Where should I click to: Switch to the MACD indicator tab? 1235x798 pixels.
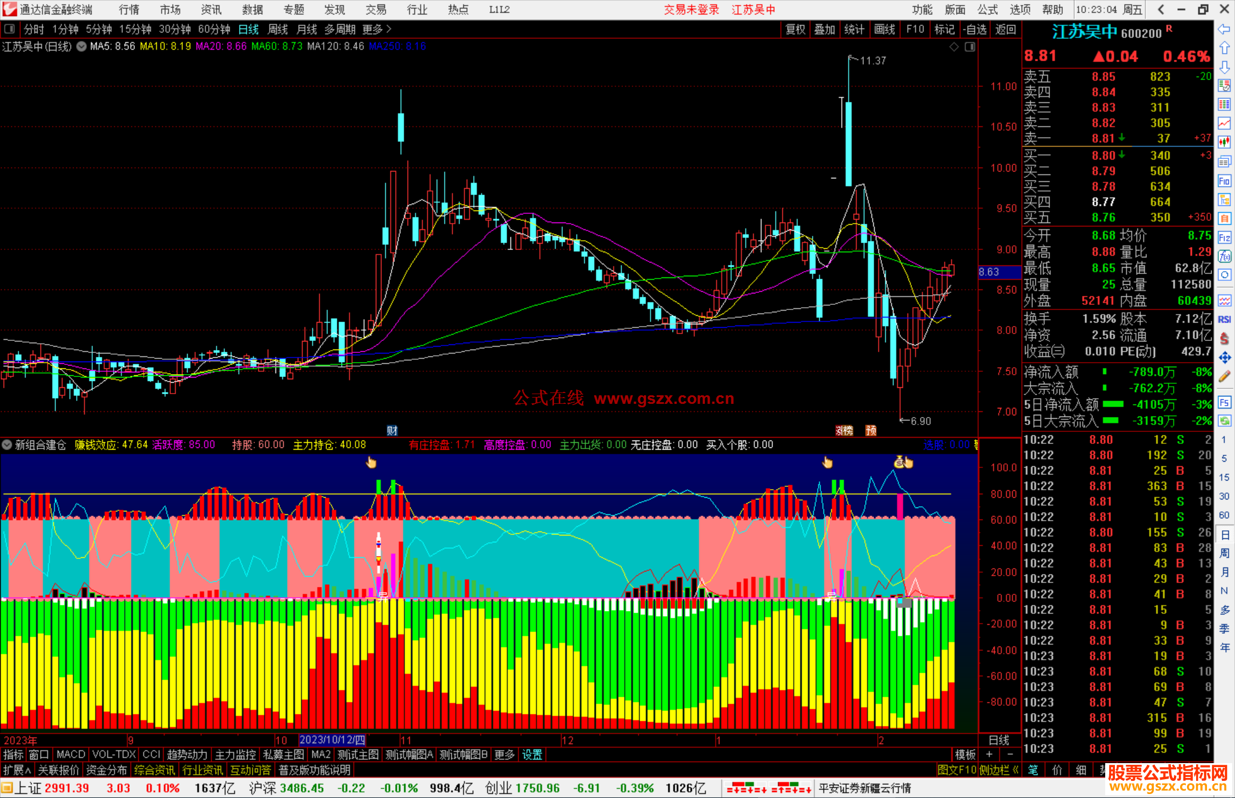70,755
